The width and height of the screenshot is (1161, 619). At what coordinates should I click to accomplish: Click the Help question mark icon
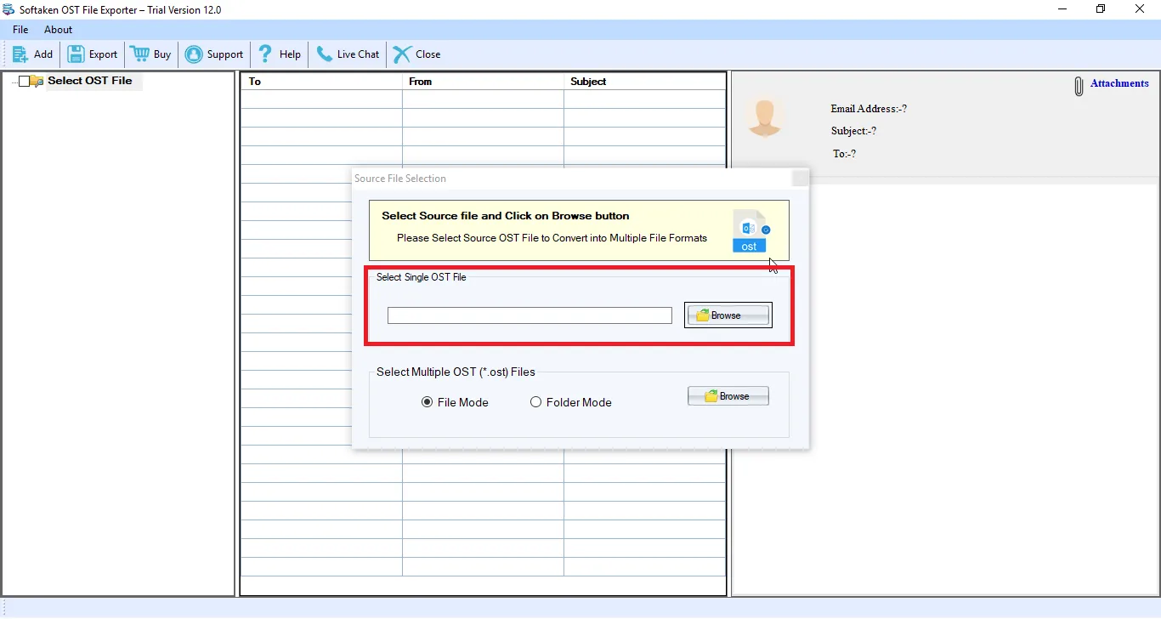(265, 54)
